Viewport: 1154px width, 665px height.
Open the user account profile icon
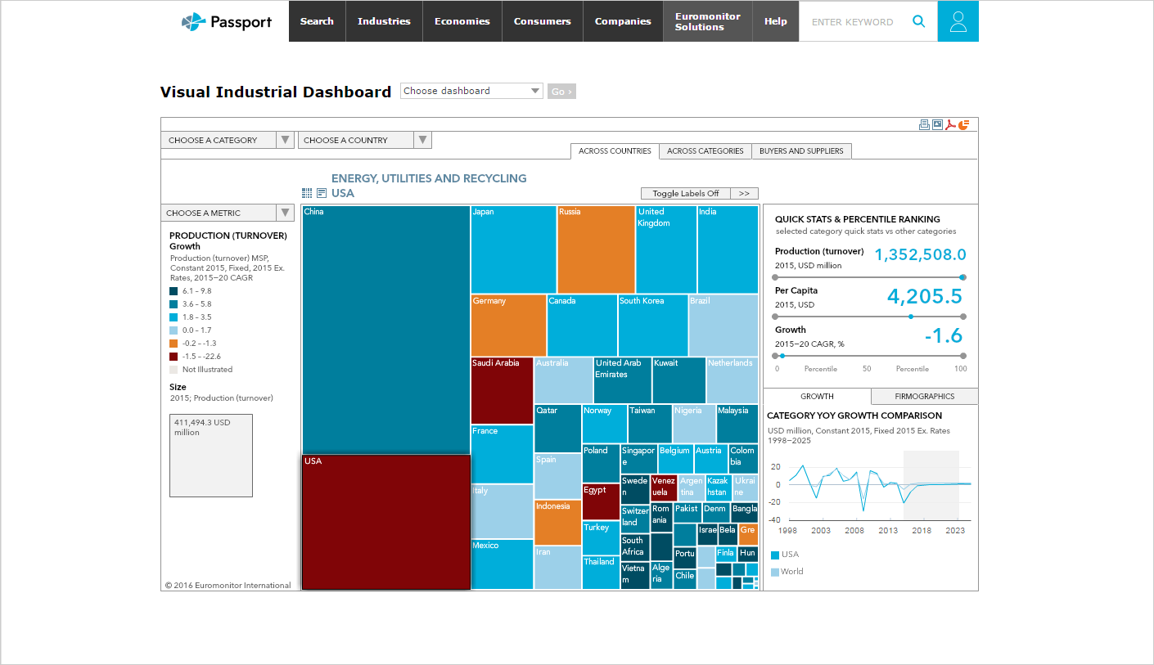958,21
